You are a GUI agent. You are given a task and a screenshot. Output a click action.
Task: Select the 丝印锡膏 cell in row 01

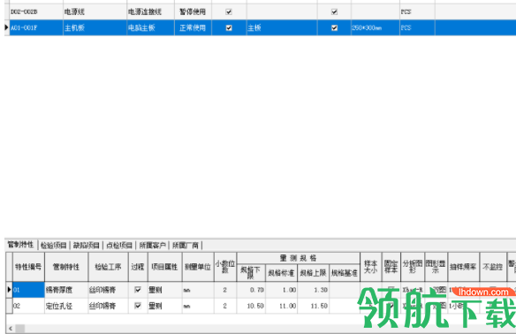[108, 290]
